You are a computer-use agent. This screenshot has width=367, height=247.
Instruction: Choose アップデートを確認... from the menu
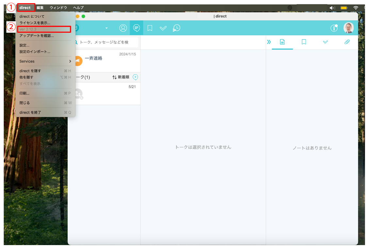37,36
